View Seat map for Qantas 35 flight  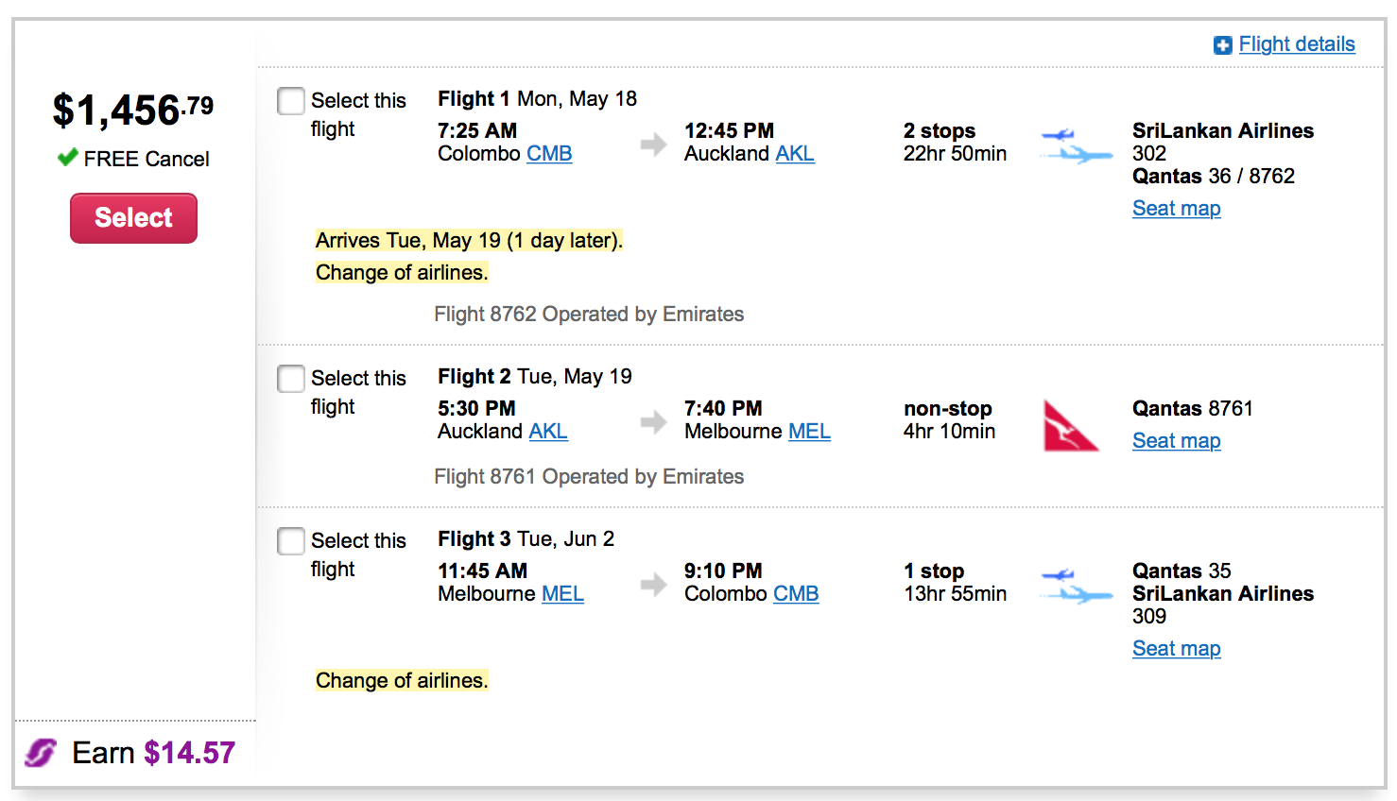1176,649
